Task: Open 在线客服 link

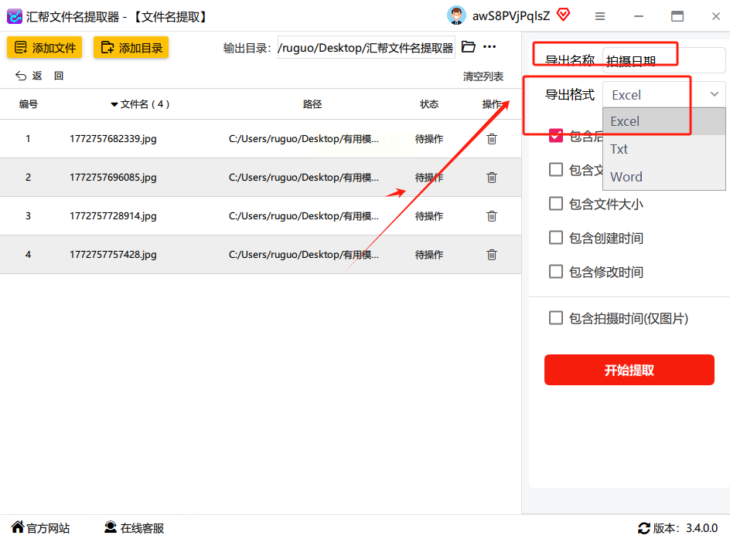Action: point(142,528)
